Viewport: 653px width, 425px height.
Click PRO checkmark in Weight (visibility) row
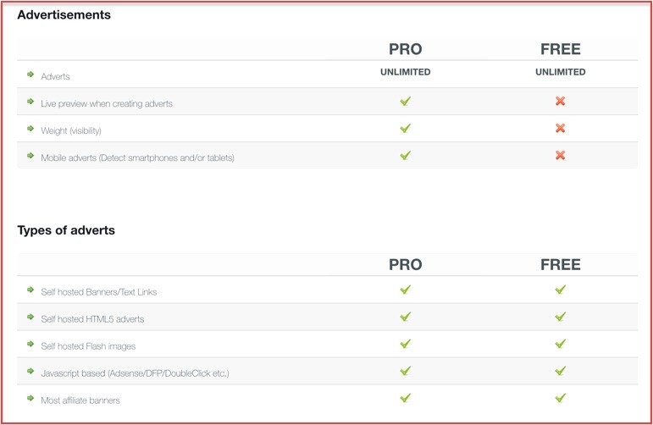click(x=405, y=129)
